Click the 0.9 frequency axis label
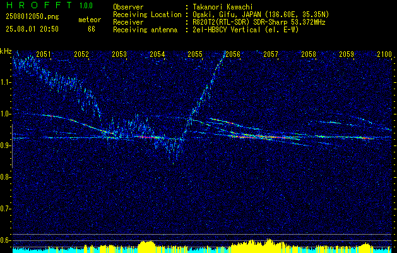Screen dimensions: 397x253 pos(6,145)
